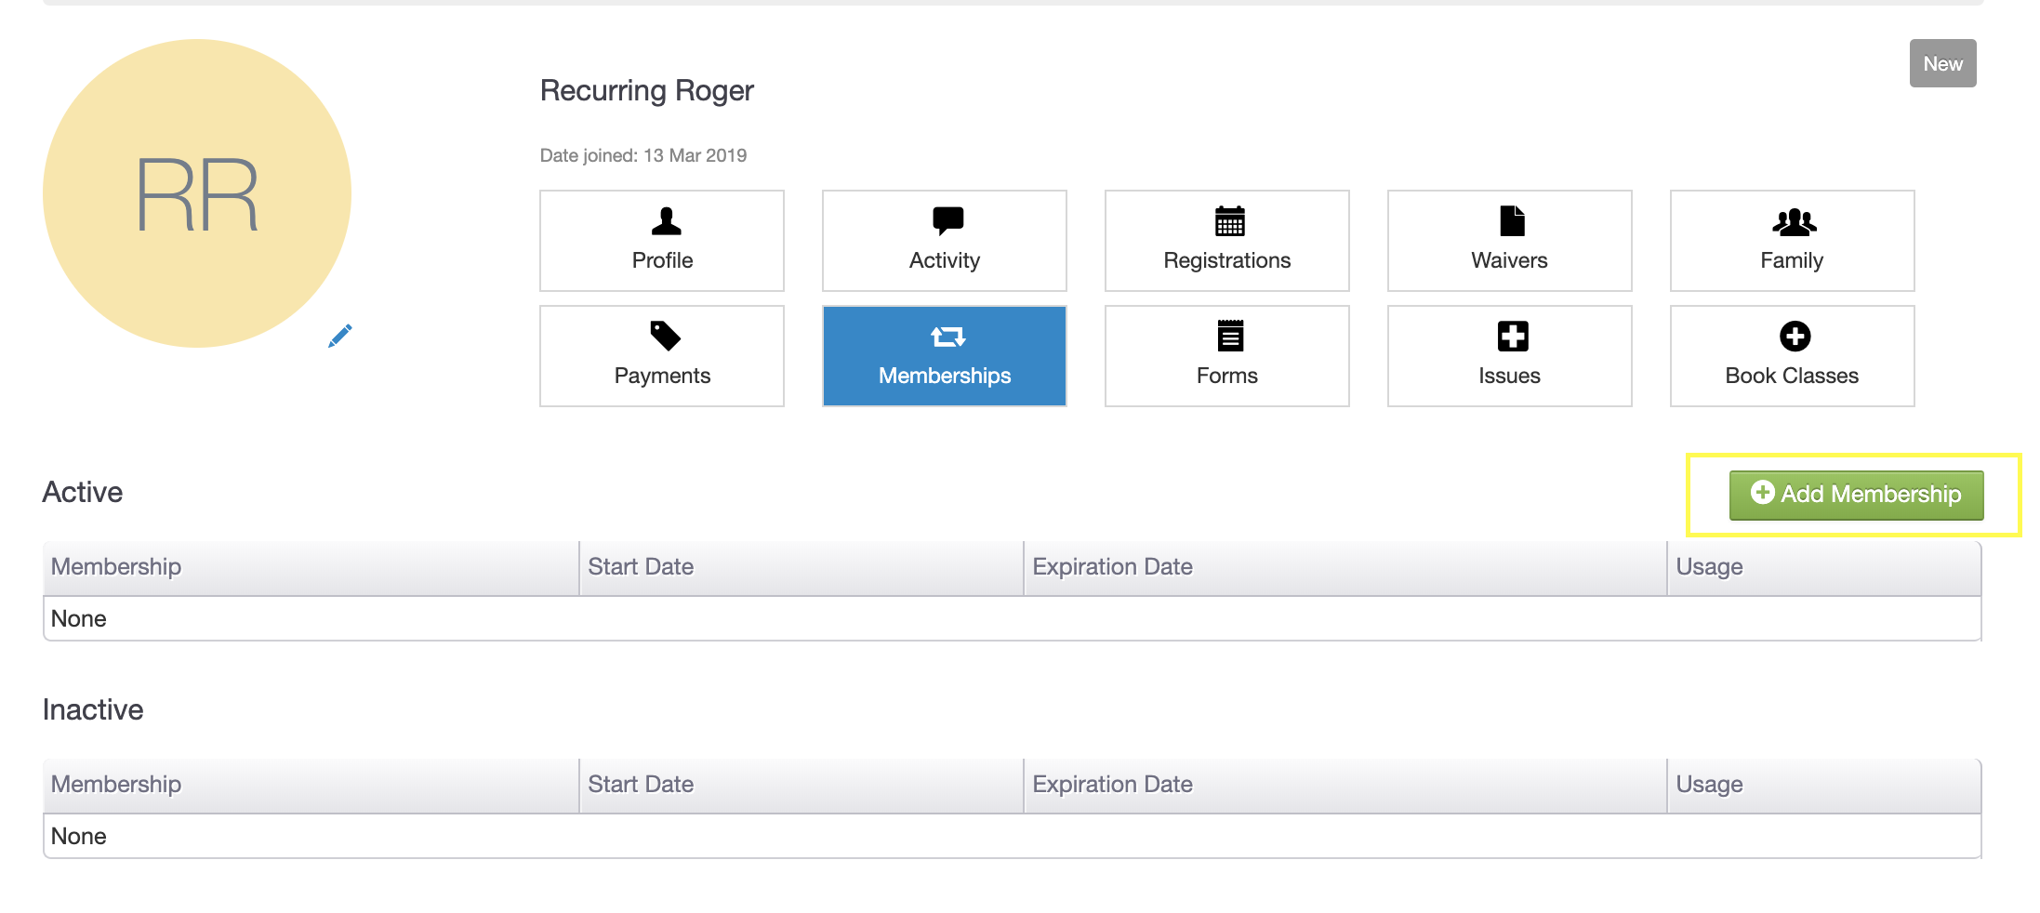The image size is (2040, 913).
Task: Open the Activity speech bubble tab
Action: tap(944, 241)
